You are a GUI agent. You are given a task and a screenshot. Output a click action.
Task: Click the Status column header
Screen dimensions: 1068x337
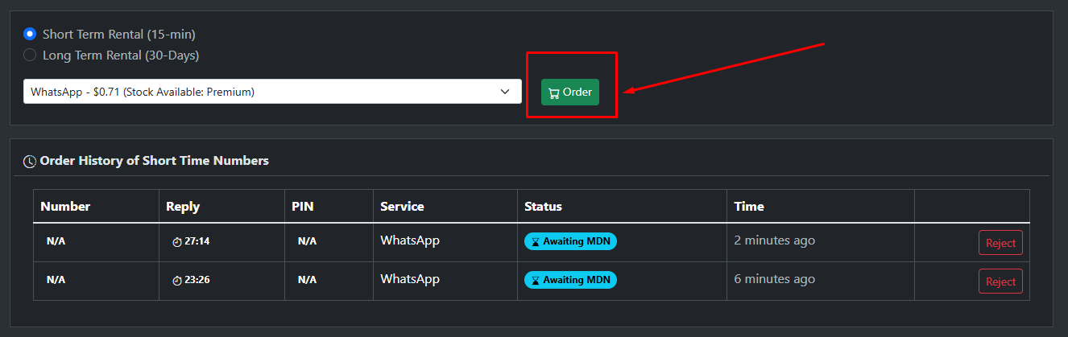tap(543, 207)
